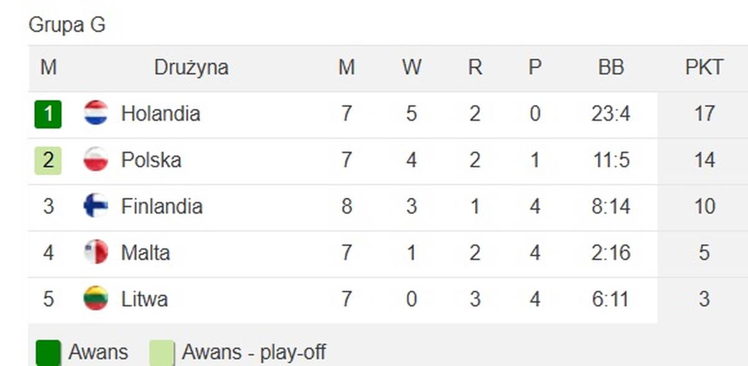
Task: Click the Finland flag icon
Action: click(x=96, y=206)
